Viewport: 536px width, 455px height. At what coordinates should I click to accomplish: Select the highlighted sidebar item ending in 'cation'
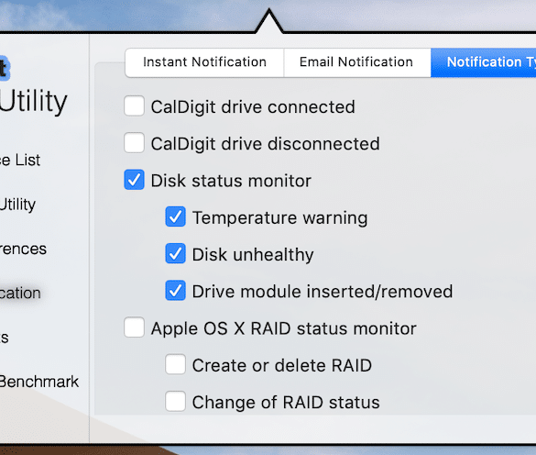[x=20, y=293]
